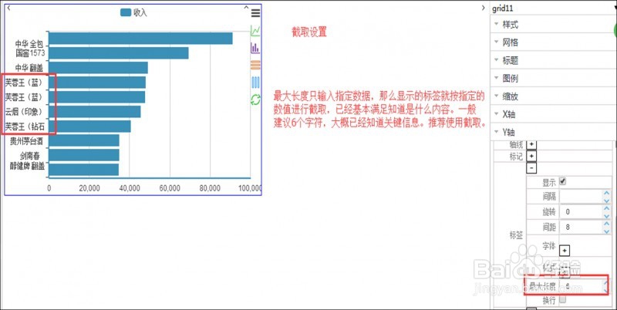This screenshot has width=617, height=310.
Task: Uncheck the 显示 checkbox
Action: 563,182
